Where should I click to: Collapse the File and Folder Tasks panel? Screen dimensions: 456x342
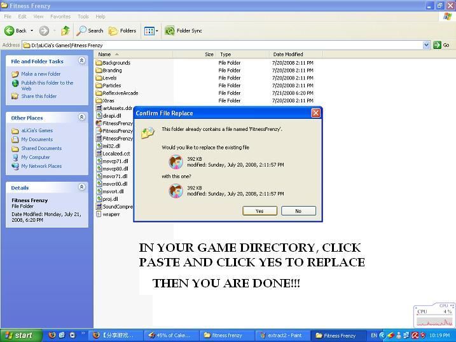point(81,61)
